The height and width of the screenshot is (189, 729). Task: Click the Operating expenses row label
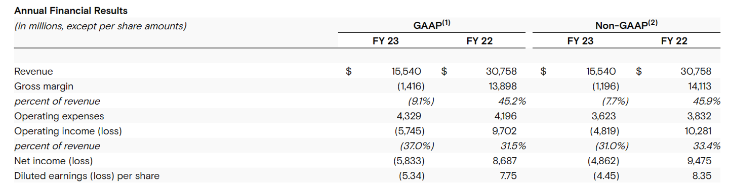pyautogui.click(x=59, y=116)
